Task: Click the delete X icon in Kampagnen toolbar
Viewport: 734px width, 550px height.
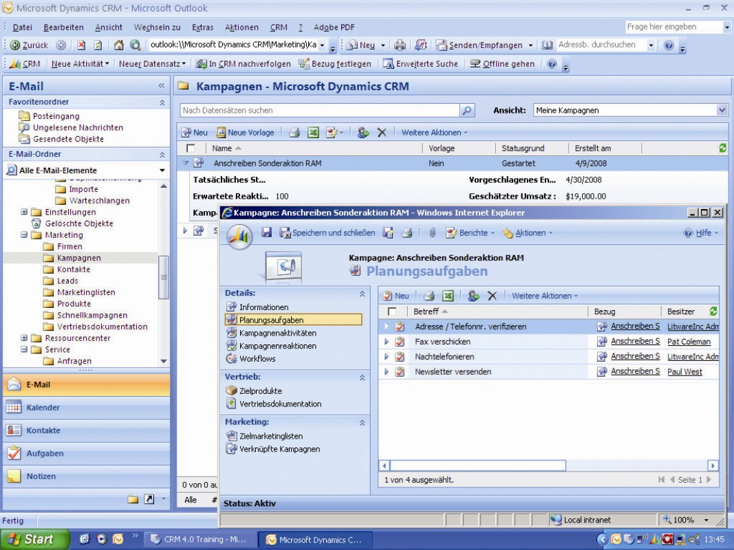Action: [x=382, y=133]
